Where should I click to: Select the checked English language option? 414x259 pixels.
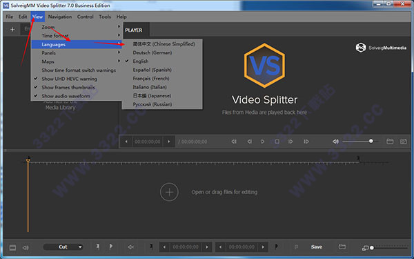pos(162,61)
